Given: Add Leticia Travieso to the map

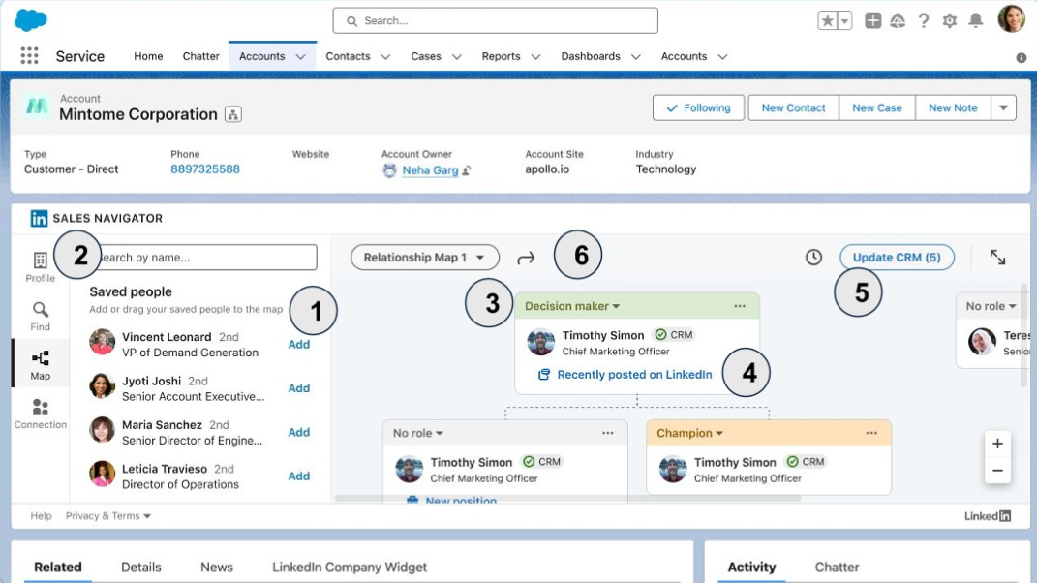Looking at the screenshot, I should click(x=299, y=476).
